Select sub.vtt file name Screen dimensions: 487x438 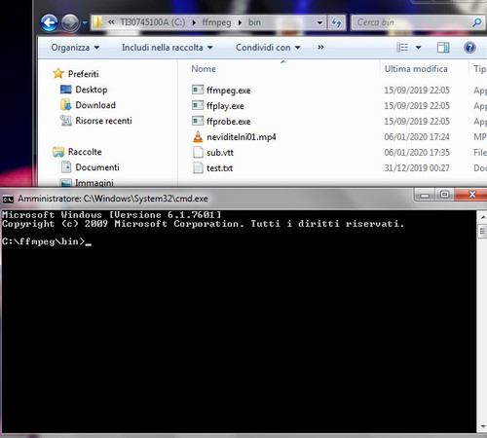pyautogui.click(x=220, y=153)
